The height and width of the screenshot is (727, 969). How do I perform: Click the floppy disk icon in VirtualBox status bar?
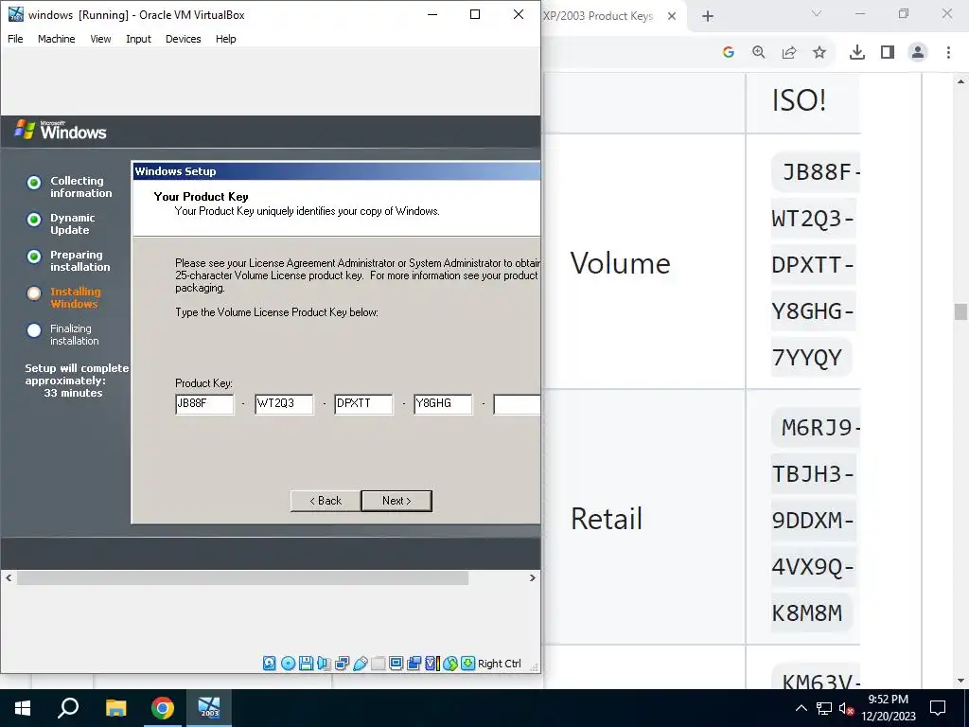306,664
